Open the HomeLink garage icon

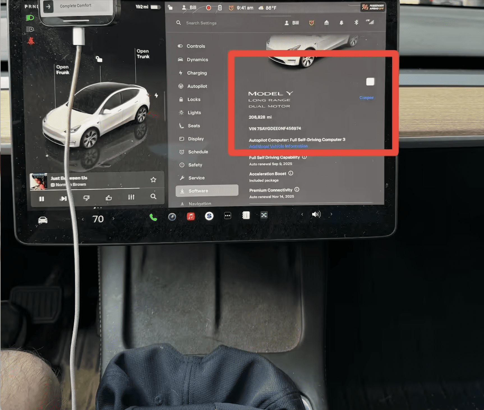tap(326, 23)
